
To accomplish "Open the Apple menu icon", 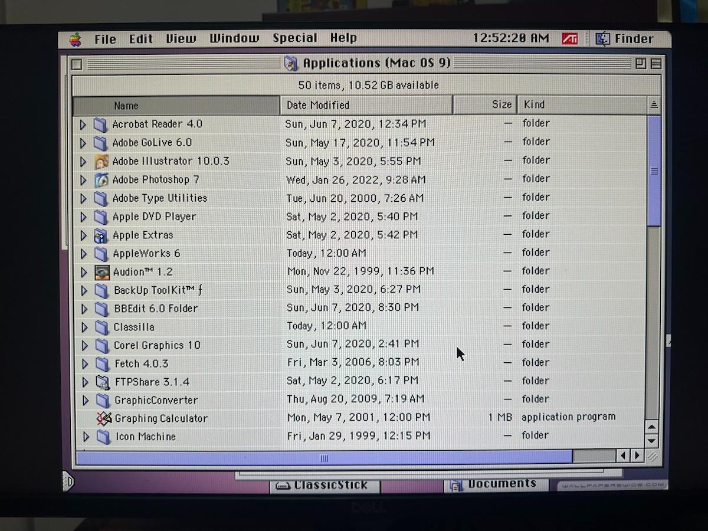I will [75, 40].
